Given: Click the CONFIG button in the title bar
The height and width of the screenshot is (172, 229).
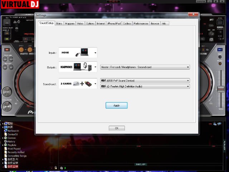Looking at the screenshot, I should point(201,1).
